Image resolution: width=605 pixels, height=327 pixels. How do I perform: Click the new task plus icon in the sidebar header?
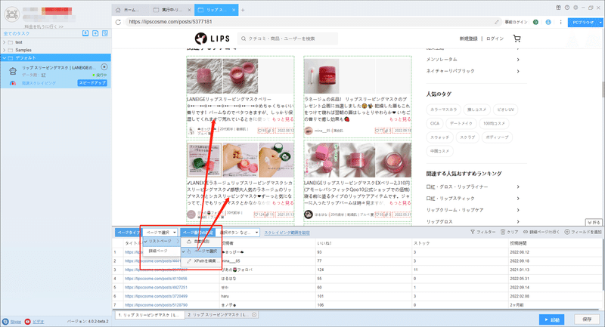95,33
